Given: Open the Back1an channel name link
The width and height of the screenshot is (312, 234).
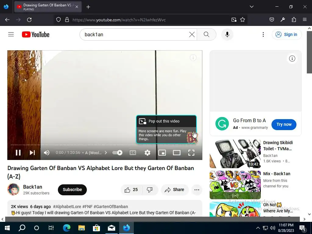Looking at the screenshot, I should pos(33,187).
